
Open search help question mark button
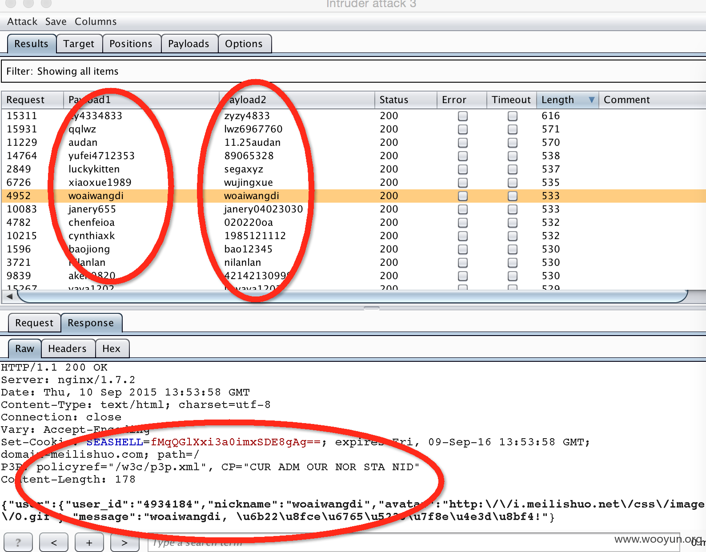(18, 542)
